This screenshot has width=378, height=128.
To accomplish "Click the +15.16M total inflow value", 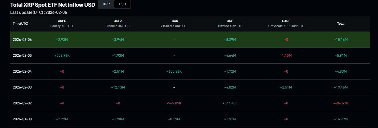I will (x=341, y=39).
